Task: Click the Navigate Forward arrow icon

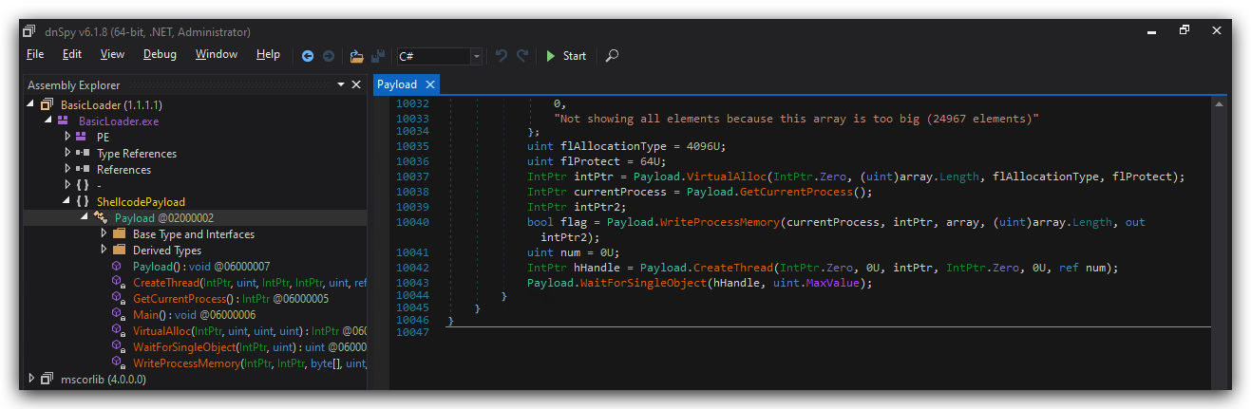Action: pyautogui.click(x=329, y=56)
